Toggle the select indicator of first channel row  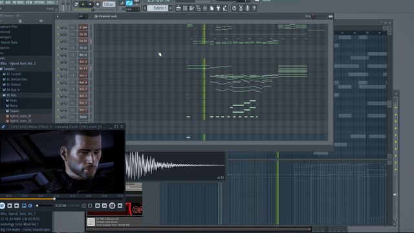[x=91, y=27]
